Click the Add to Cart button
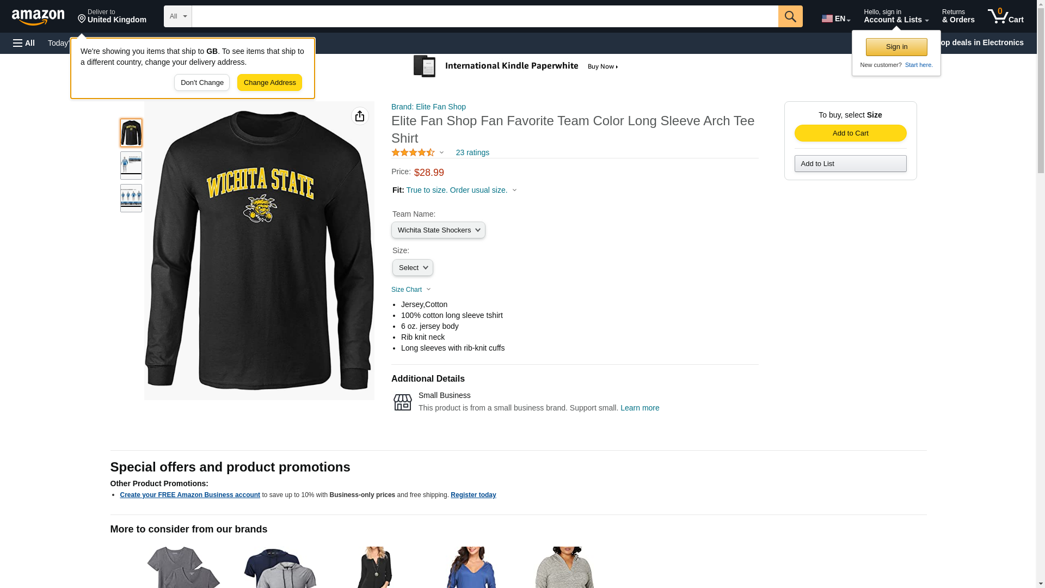This screenshot has width=1045, height=588. pos(850,133)
